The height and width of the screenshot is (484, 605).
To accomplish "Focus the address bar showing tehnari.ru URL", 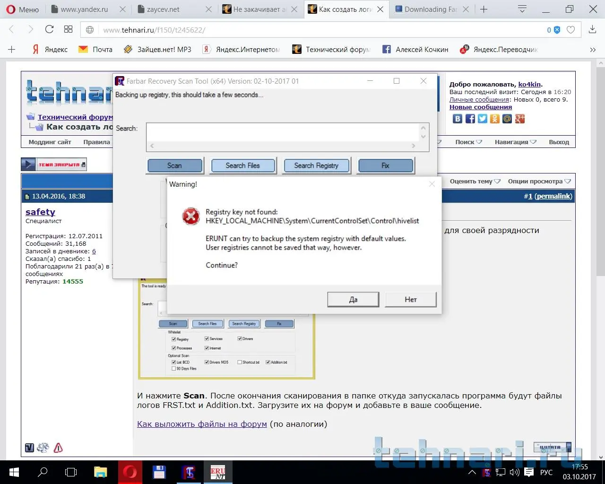I will point(321,30).
